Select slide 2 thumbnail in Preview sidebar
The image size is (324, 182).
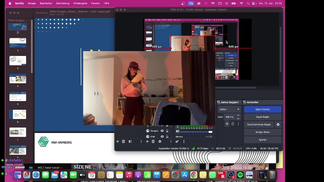[x=18, y=43]
